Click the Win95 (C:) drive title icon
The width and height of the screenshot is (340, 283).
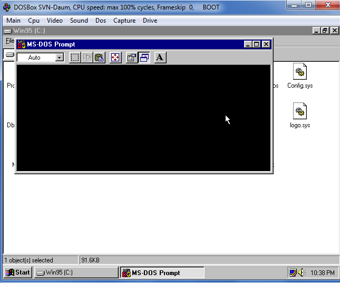click(x=8, y=31)
